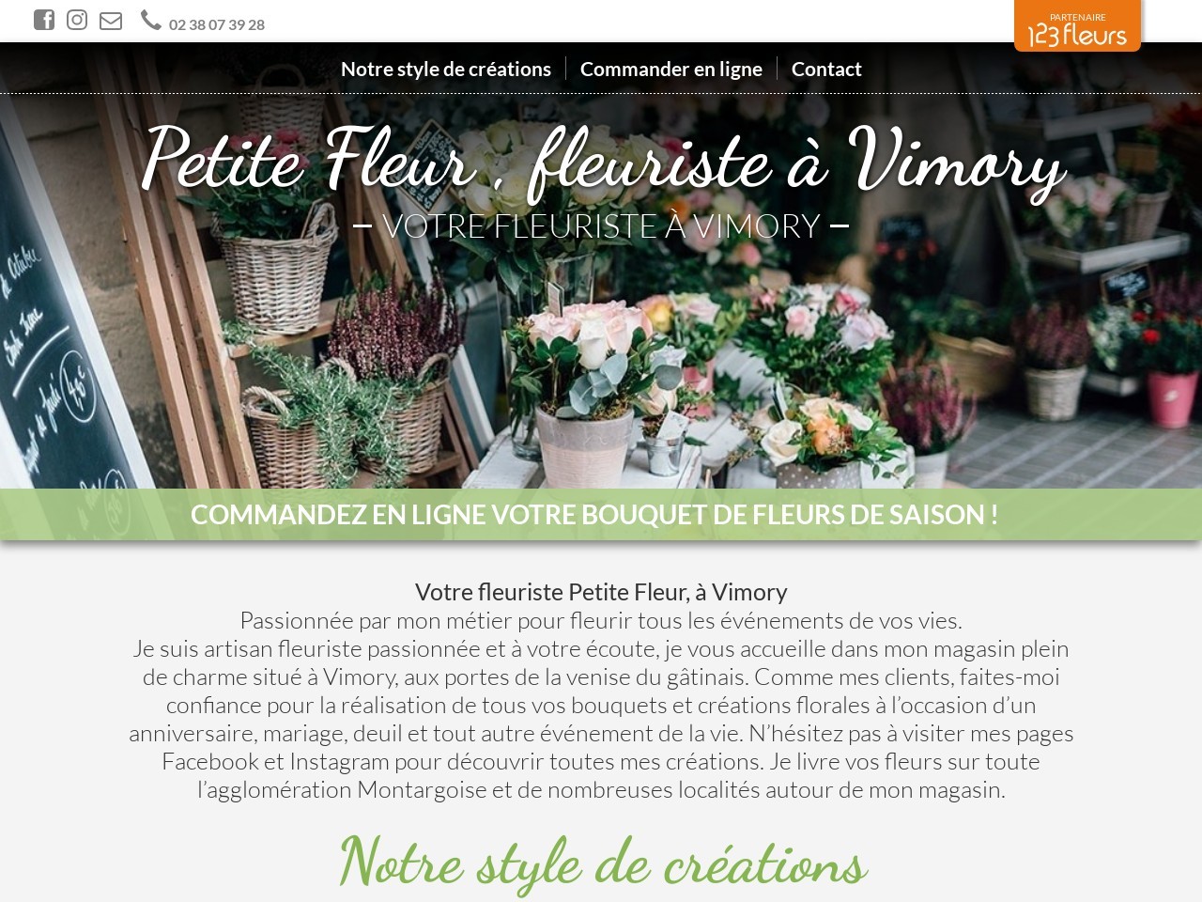
Task: Open Notre style de créations menu
Action: tap(446, 69)
